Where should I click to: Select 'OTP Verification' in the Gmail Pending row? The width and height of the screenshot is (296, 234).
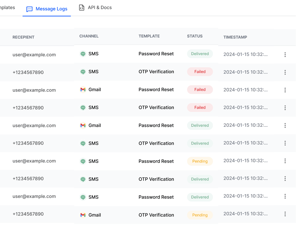156,215
